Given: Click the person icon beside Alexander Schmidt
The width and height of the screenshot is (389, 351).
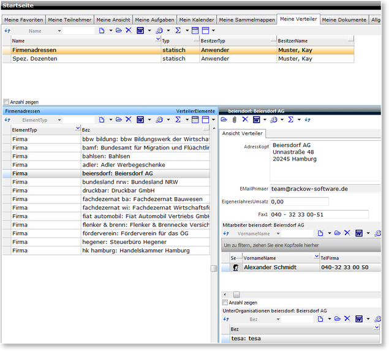Looking at the screenshot, I should point(236,268).
